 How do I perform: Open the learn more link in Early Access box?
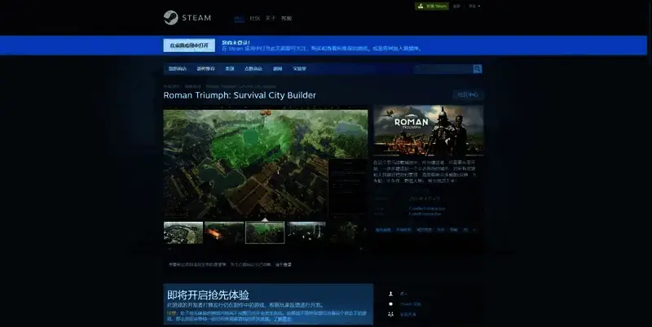click(x=282, y=319)
